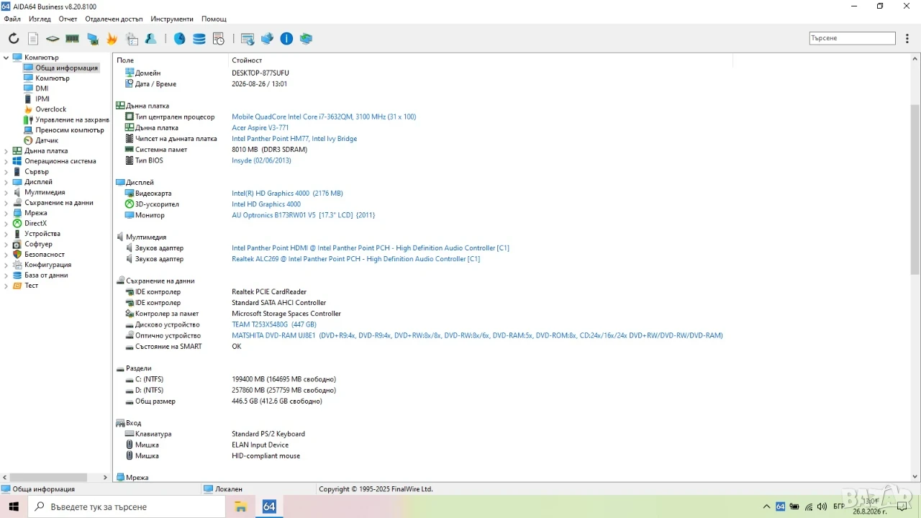The width and height of the screenshot is (921, 518).
Task: Select the База от данни tree item
Action: point(46,275)
